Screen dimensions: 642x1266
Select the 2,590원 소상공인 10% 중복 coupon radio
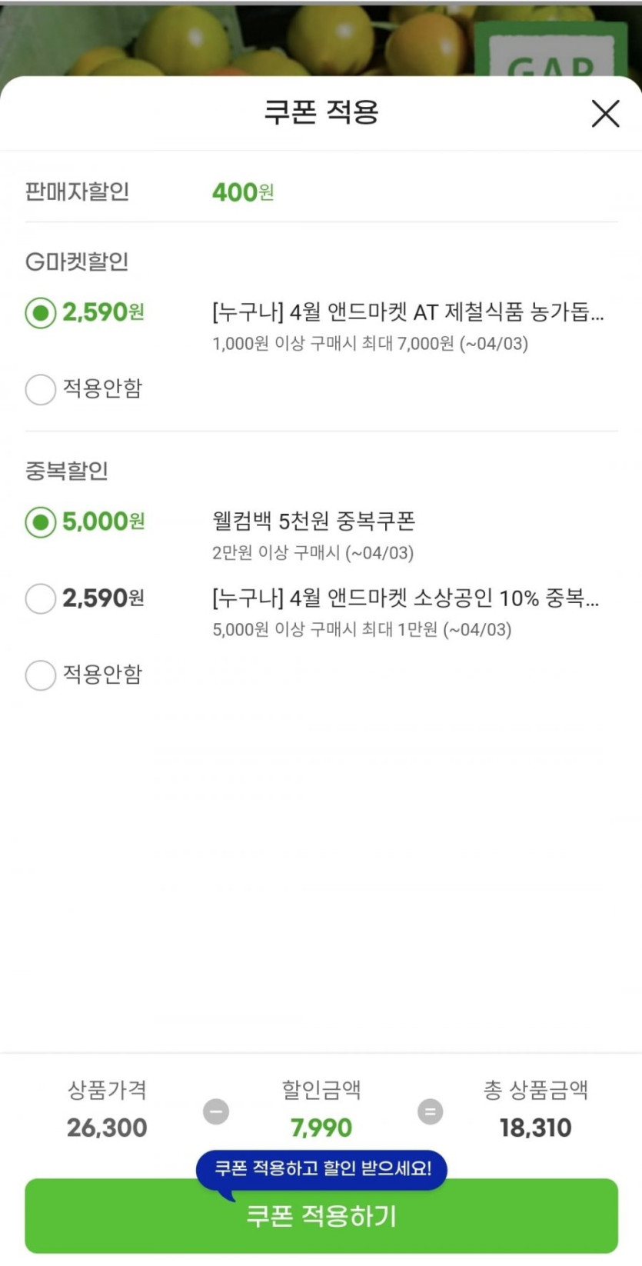[x=41, y=598]
